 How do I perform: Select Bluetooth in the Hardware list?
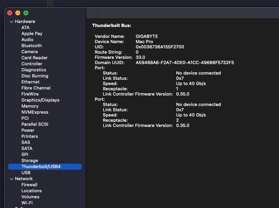coord(32,46)
